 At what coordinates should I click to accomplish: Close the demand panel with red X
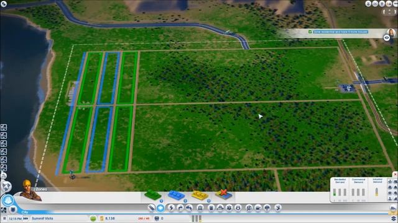395,175
